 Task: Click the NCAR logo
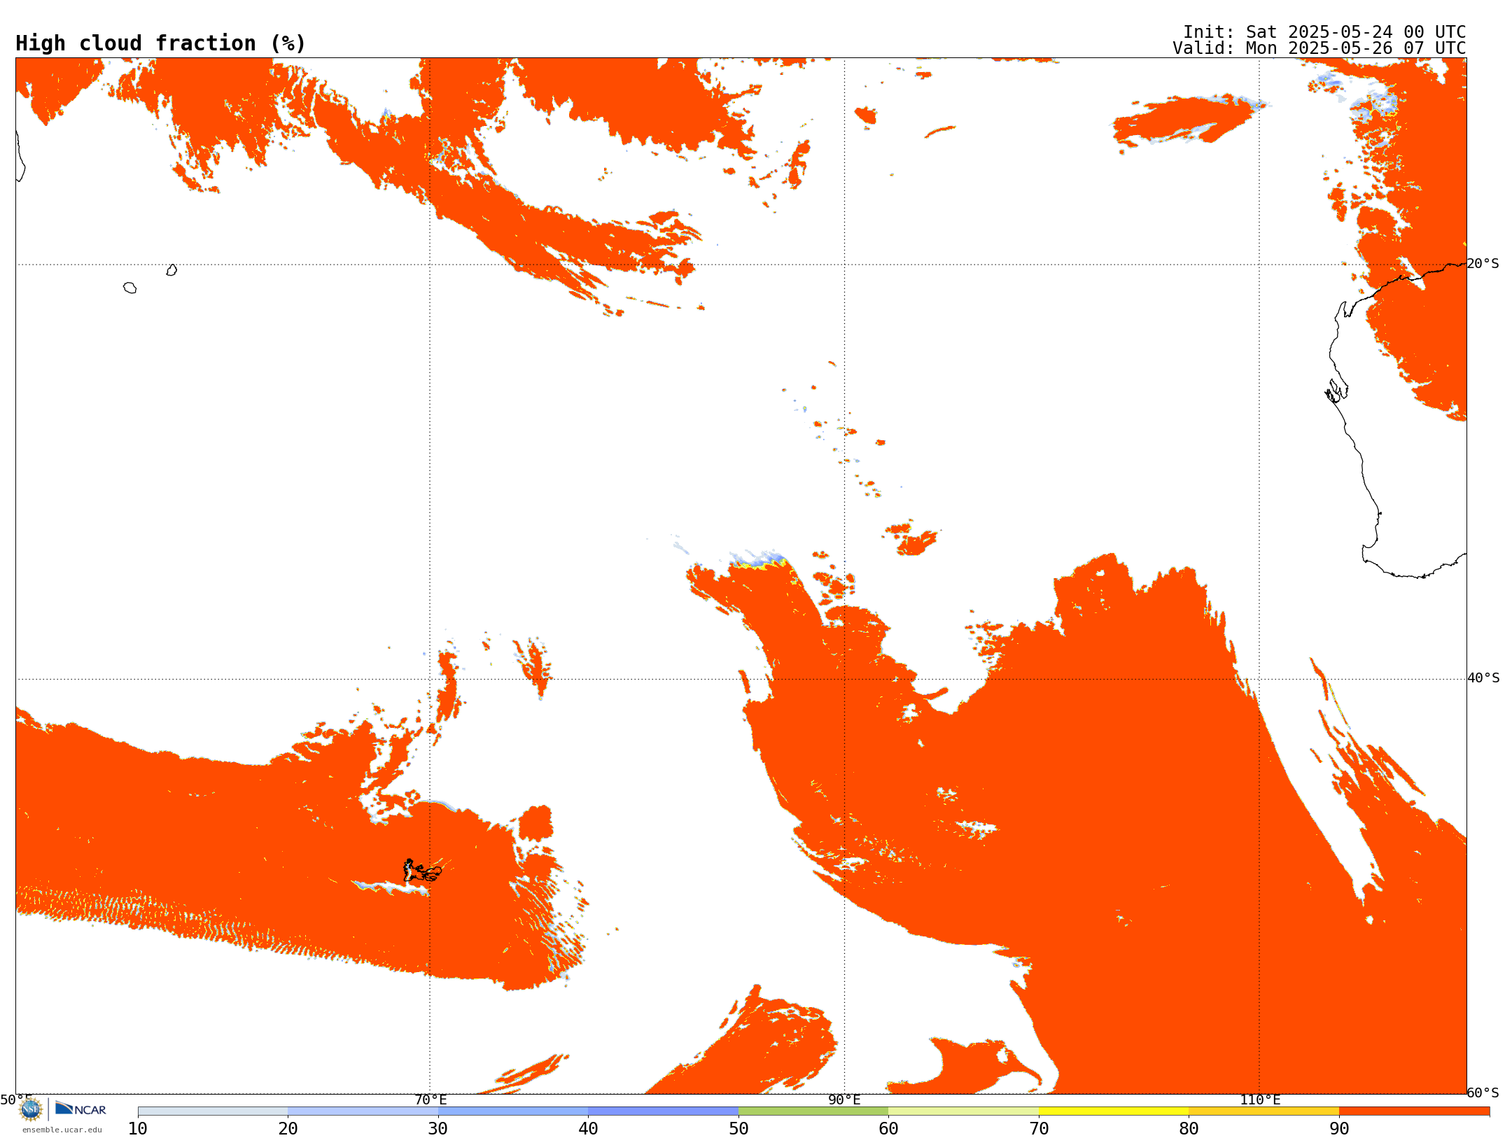[x=80, y=1109]
